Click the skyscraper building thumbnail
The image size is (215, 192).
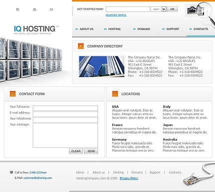pos(101,66)
